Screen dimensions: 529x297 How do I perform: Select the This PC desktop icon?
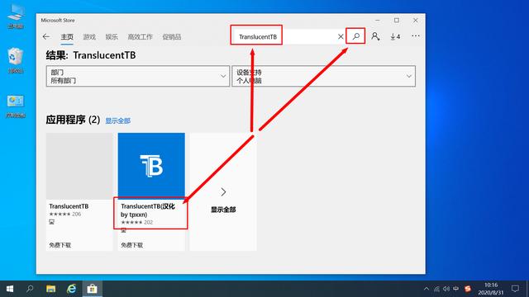[16, 16]
